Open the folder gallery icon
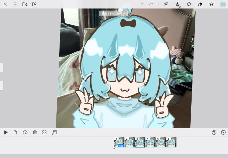The width and height of the screenshot is (228, 158). click(24, 4)
